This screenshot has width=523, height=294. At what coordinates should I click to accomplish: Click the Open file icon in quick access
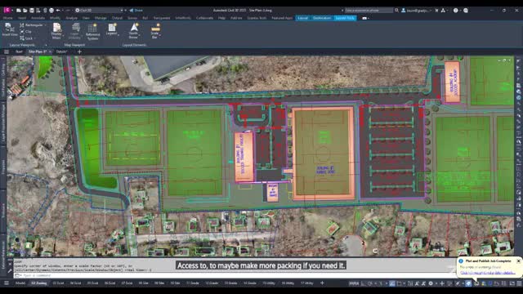point(25,11)
